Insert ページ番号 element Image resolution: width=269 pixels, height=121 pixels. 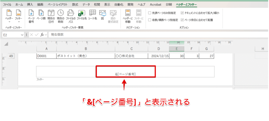[31, 17]
